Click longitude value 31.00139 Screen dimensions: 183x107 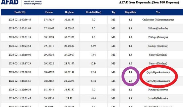pyautogui.click(x=69, y=72)
